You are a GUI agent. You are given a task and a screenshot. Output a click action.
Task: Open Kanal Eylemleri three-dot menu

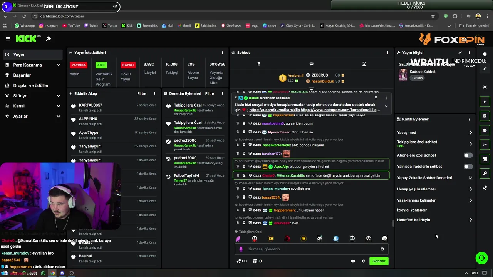click(x=469, y=119)
